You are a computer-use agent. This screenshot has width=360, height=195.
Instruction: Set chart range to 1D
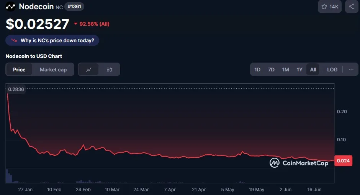click(x=257, y=69)
